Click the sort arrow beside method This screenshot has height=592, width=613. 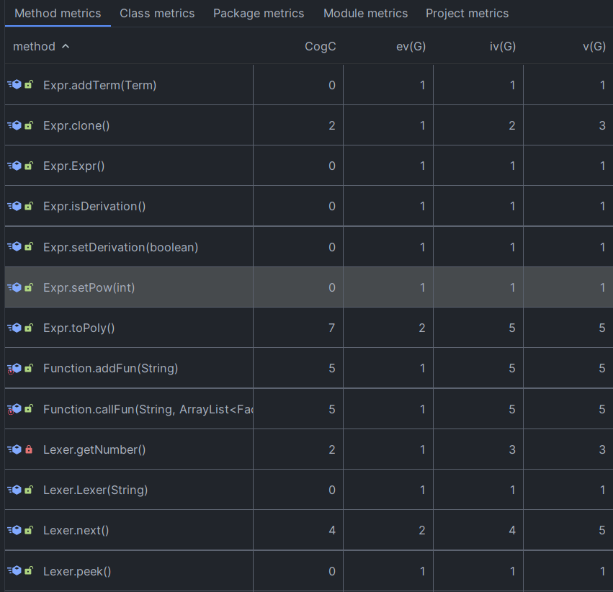tap(66, 46)
